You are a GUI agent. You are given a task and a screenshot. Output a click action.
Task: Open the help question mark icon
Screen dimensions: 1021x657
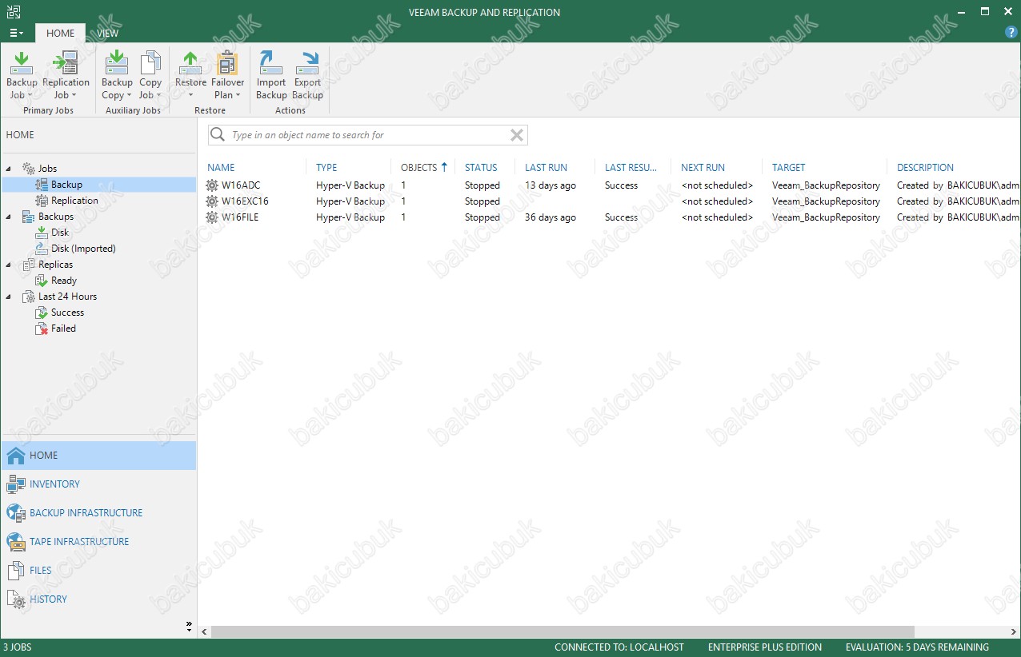point(1011,33)
